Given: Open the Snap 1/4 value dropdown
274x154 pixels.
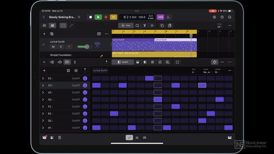Looking at the screenshot, I should pos(220,27).
